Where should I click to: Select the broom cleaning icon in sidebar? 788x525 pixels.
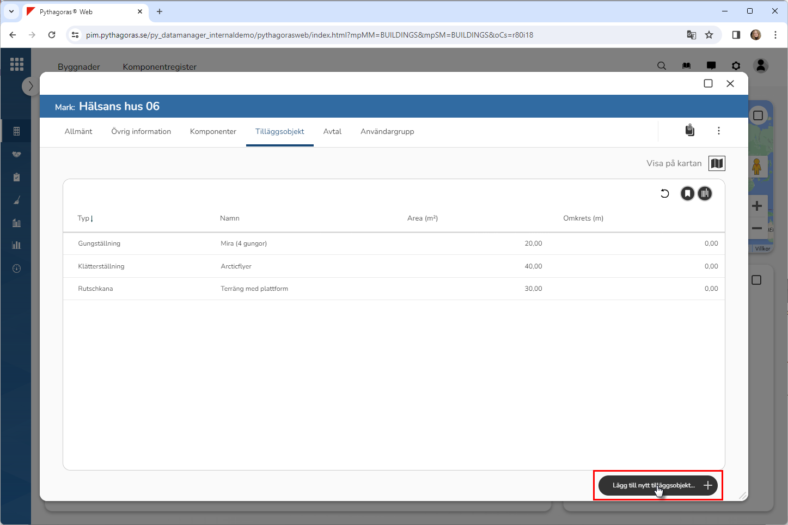click(x=16, y=200)
